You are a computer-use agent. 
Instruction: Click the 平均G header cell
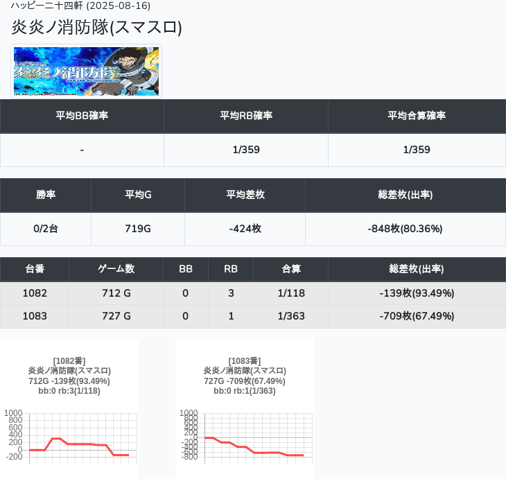[138, 195]
